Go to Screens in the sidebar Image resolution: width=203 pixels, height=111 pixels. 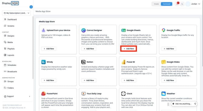pos(11,26)
